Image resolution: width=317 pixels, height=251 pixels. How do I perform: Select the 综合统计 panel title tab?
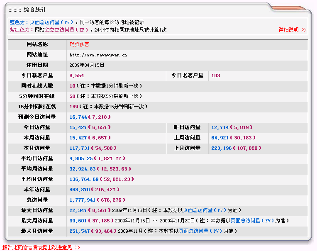coord(35,10)
